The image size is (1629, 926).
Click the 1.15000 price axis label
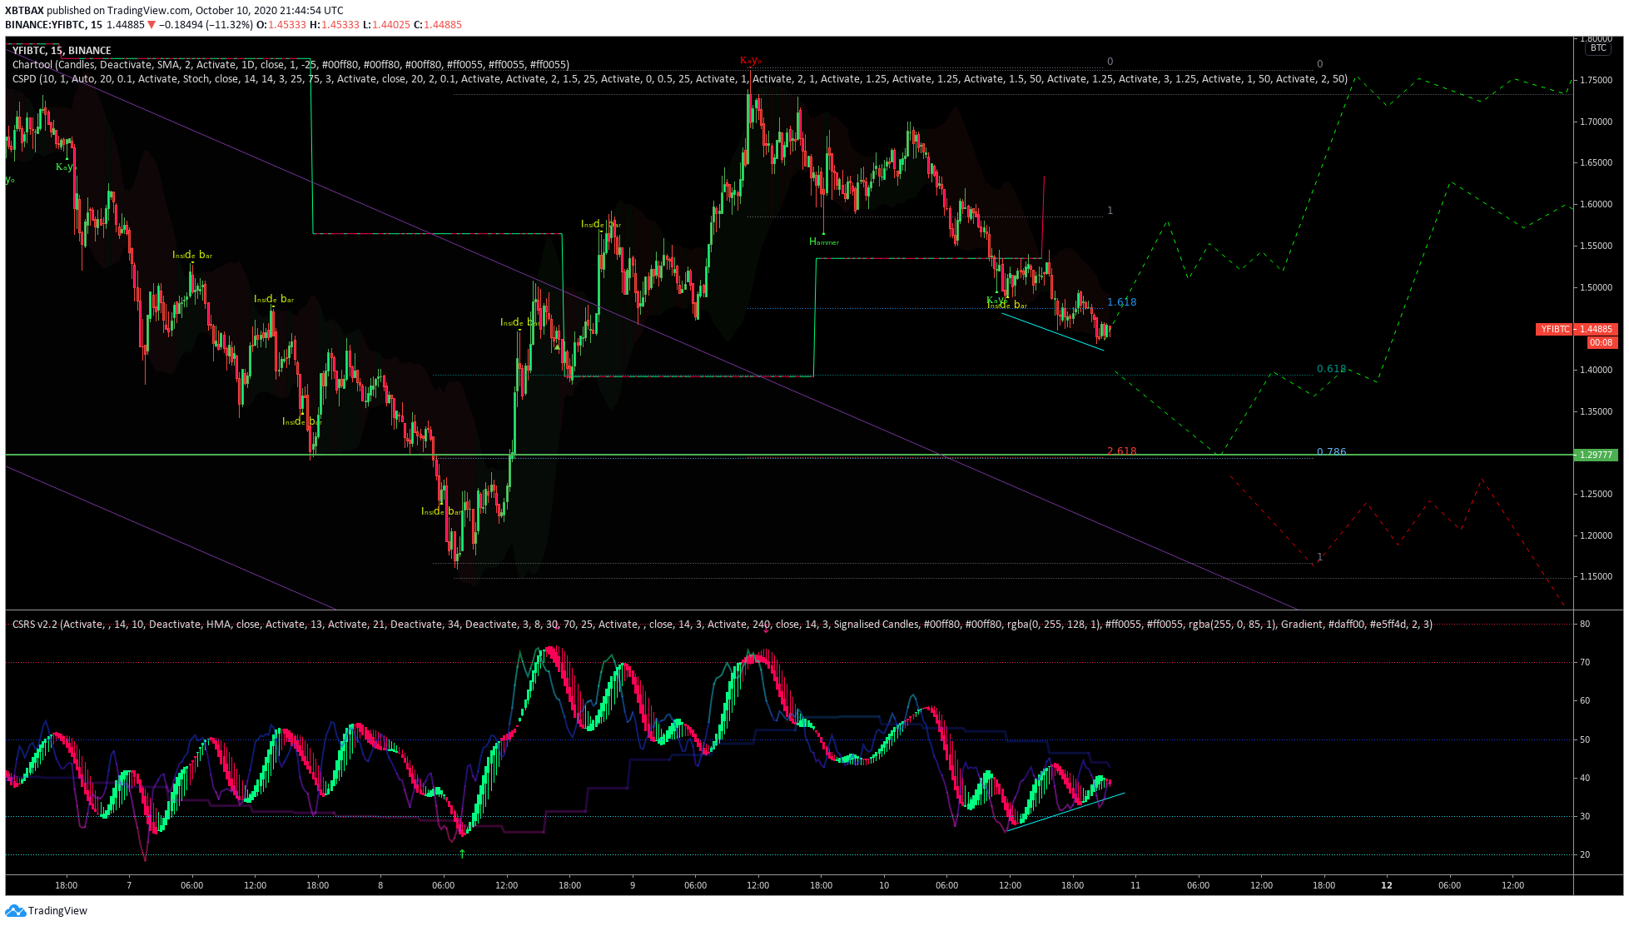point(1596,577)
